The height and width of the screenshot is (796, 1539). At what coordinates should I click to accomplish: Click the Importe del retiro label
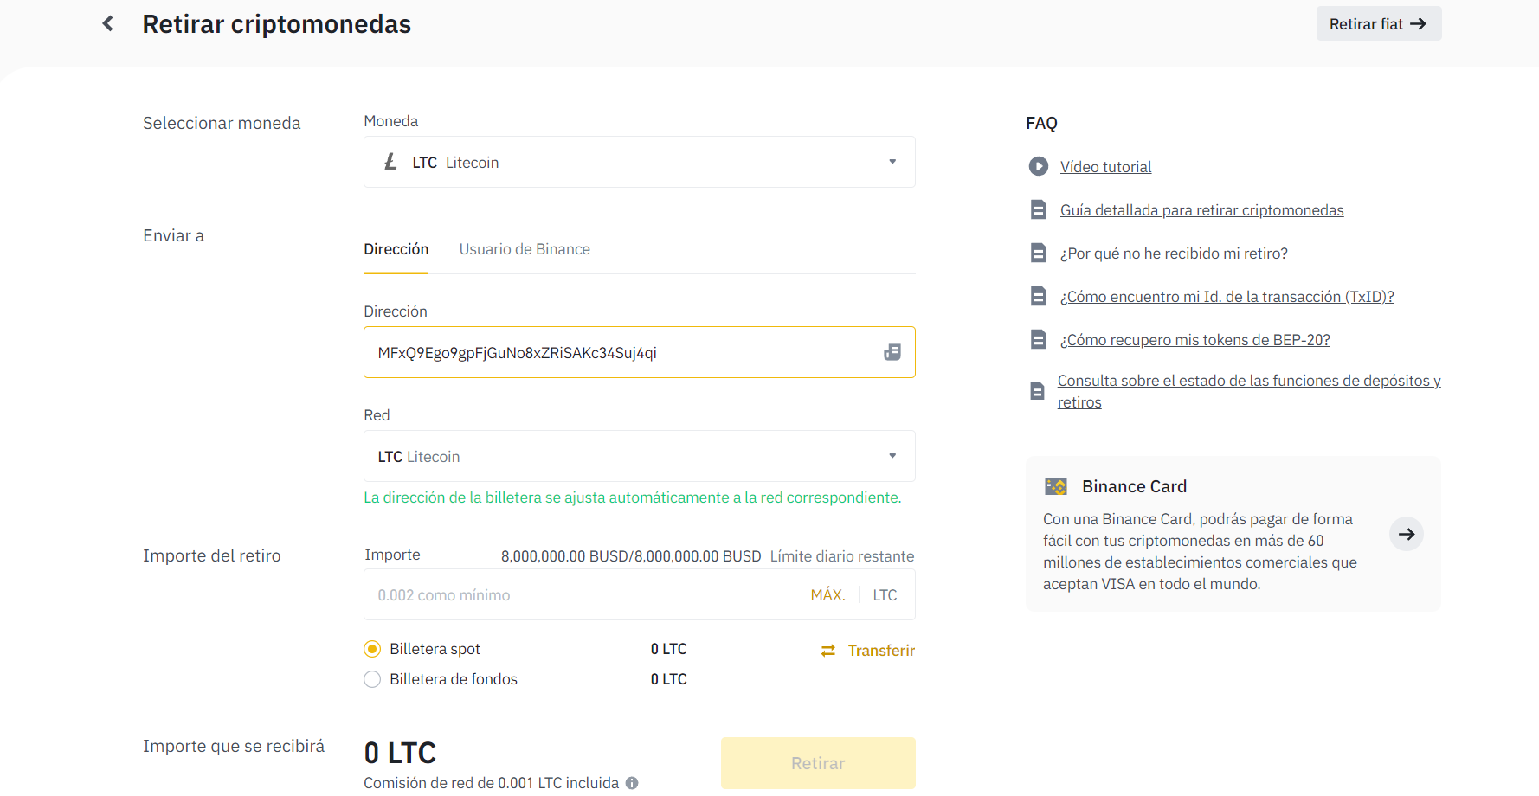pyautogui.click(x=212, y=555)
